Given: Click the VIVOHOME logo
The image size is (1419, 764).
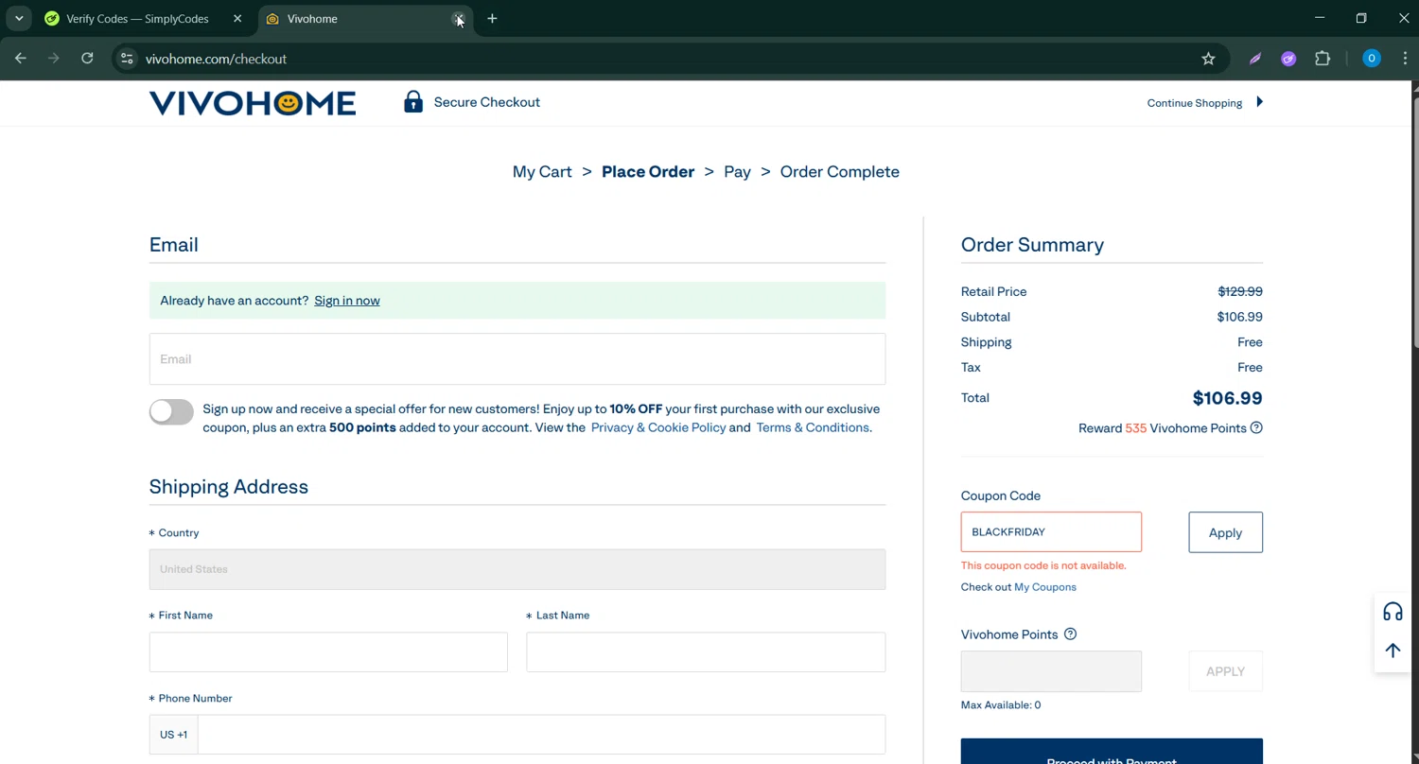Looking at the screenshot, I should (x=253, y=102).
